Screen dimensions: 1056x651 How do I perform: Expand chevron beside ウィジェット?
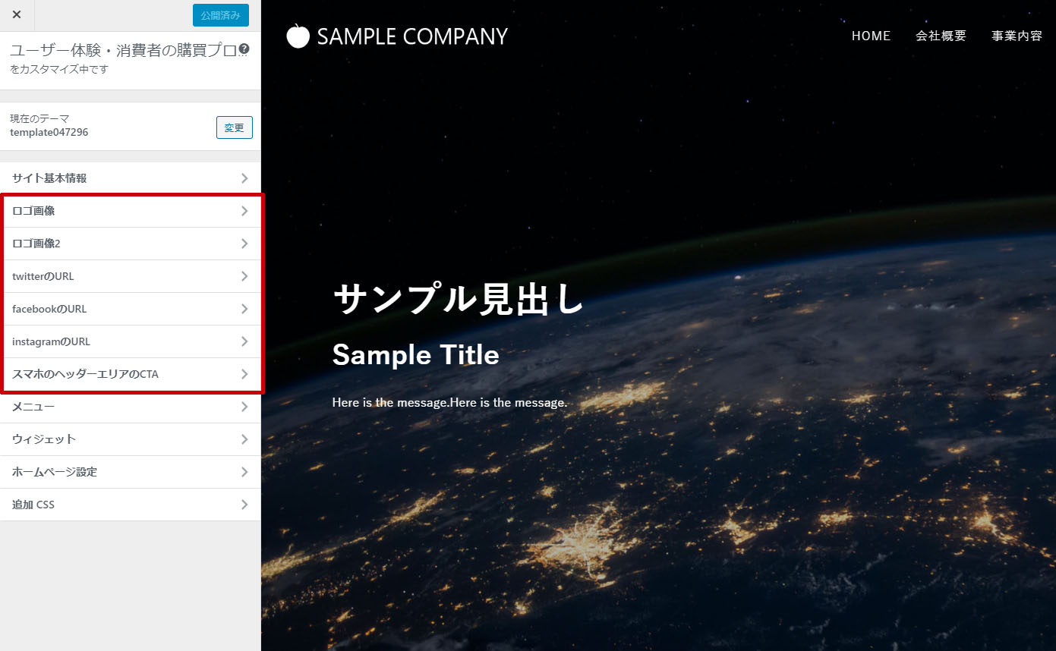coord(244,439)
